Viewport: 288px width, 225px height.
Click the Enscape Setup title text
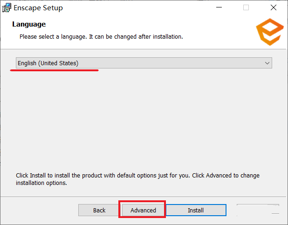tap(38, 8)
